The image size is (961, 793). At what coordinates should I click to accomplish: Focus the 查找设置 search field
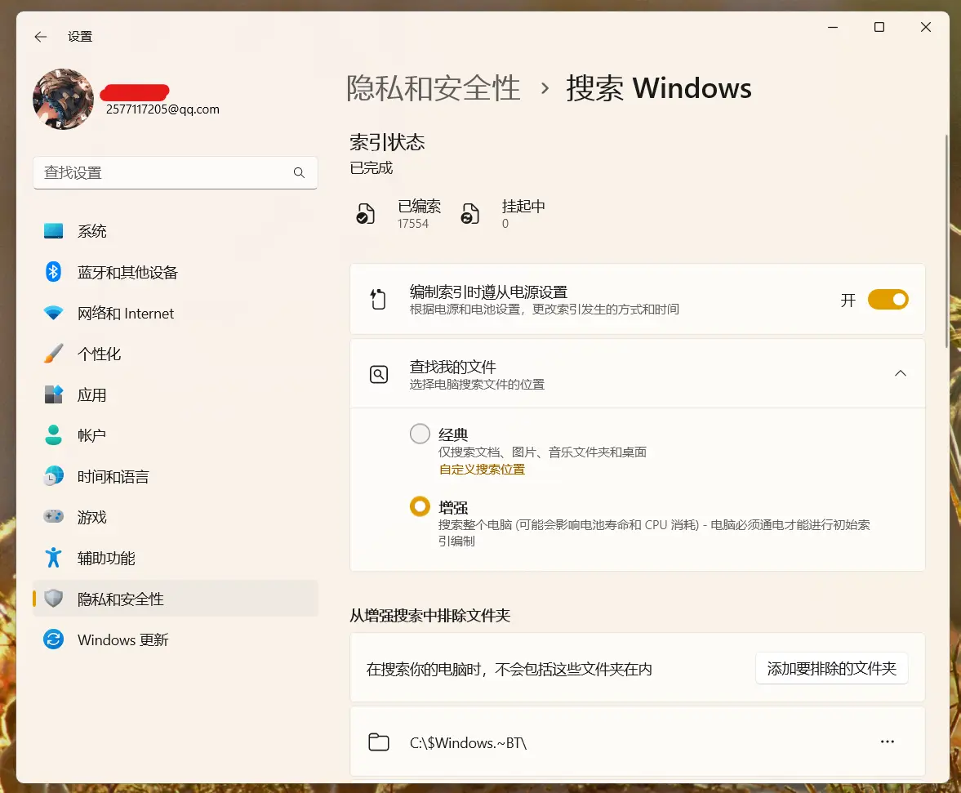coord(176,173)
